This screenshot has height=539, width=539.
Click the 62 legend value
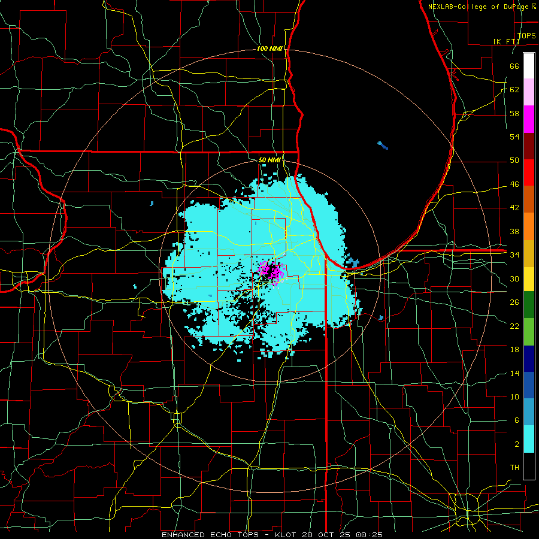coord(514,90)
